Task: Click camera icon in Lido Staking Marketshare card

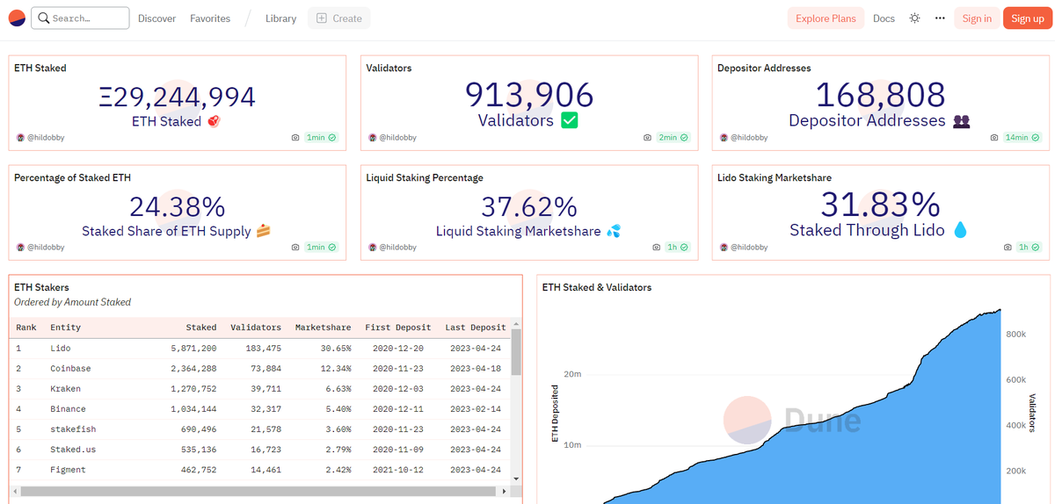Action: [x=1008, y=248]
